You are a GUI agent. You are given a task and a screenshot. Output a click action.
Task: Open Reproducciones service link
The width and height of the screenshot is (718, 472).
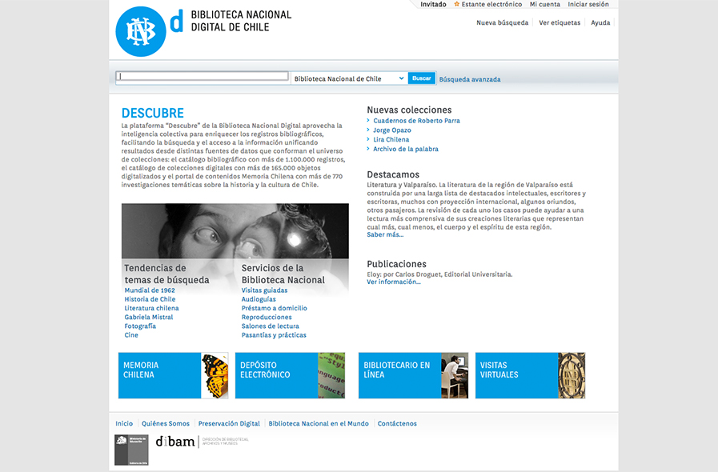tap(267, 317)
